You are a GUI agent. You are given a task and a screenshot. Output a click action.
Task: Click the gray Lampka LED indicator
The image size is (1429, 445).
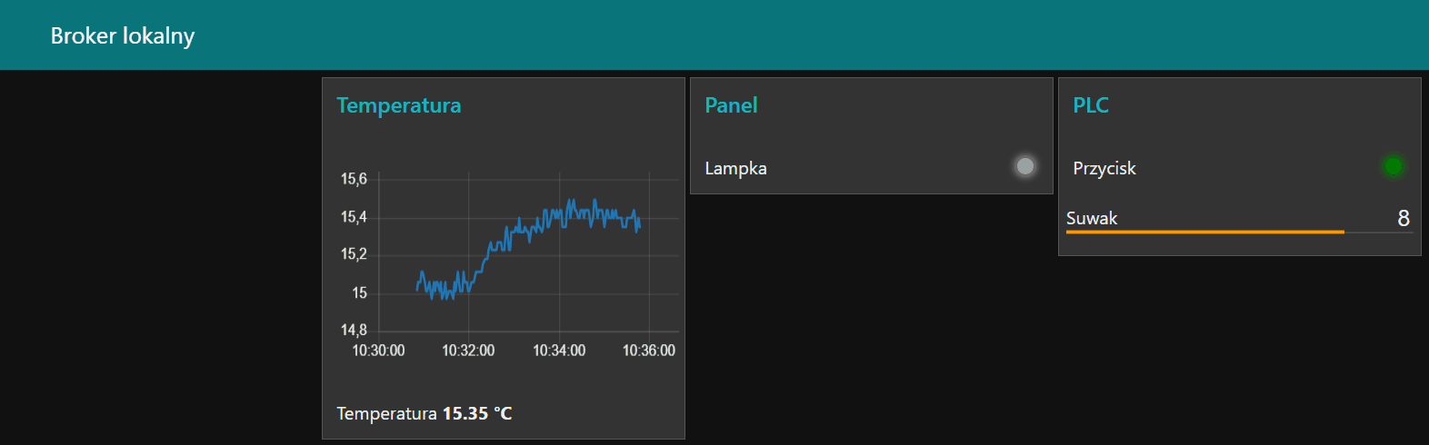point(1025,166)
